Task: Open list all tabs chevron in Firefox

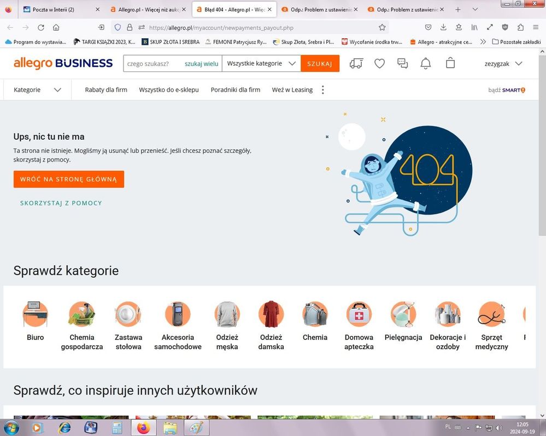Action: pyautogui.click(x=475, y=9)
